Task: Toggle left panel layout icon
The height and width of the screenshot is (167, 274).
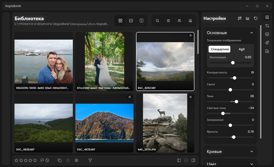Action: click(x=179, y=160)
